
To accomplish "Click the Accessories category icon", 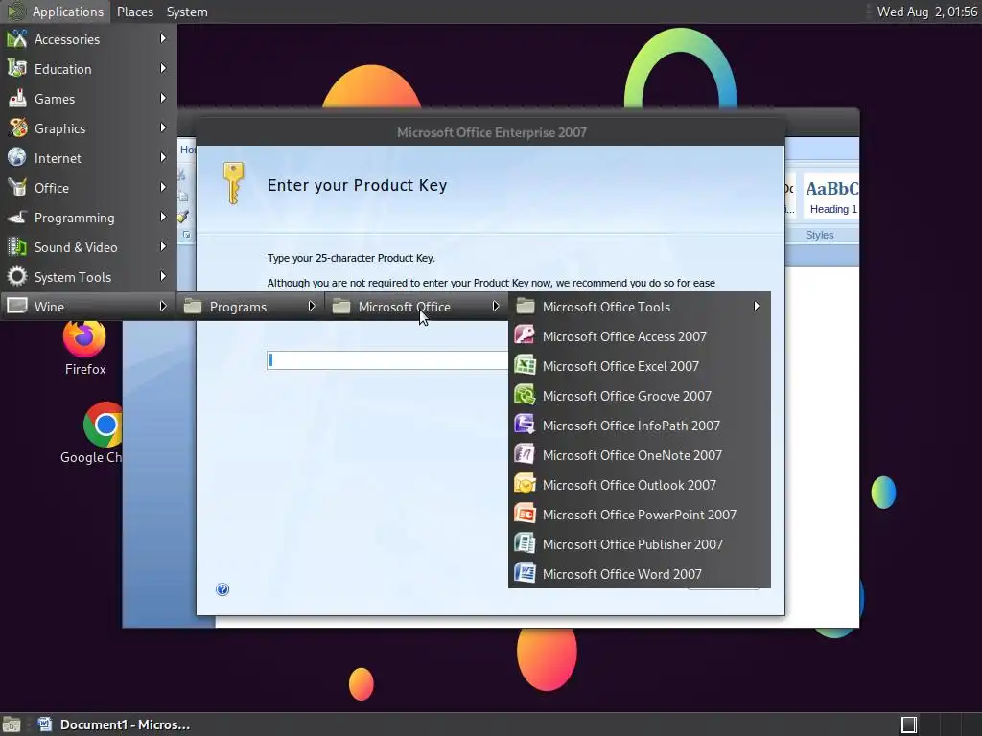I will click(x=17, y=38).
